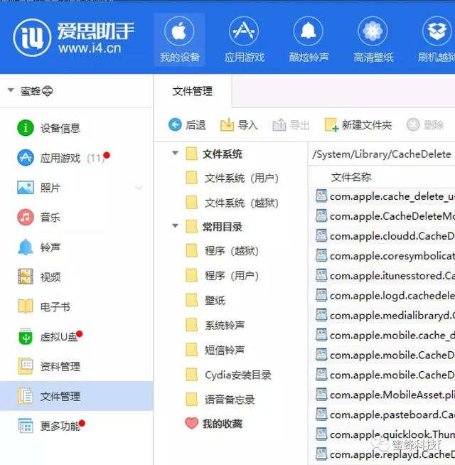The height and width of the screenshot is (465, 455).
Task: Select 程序 (用户) folder
Action: [x=223, y=276]
